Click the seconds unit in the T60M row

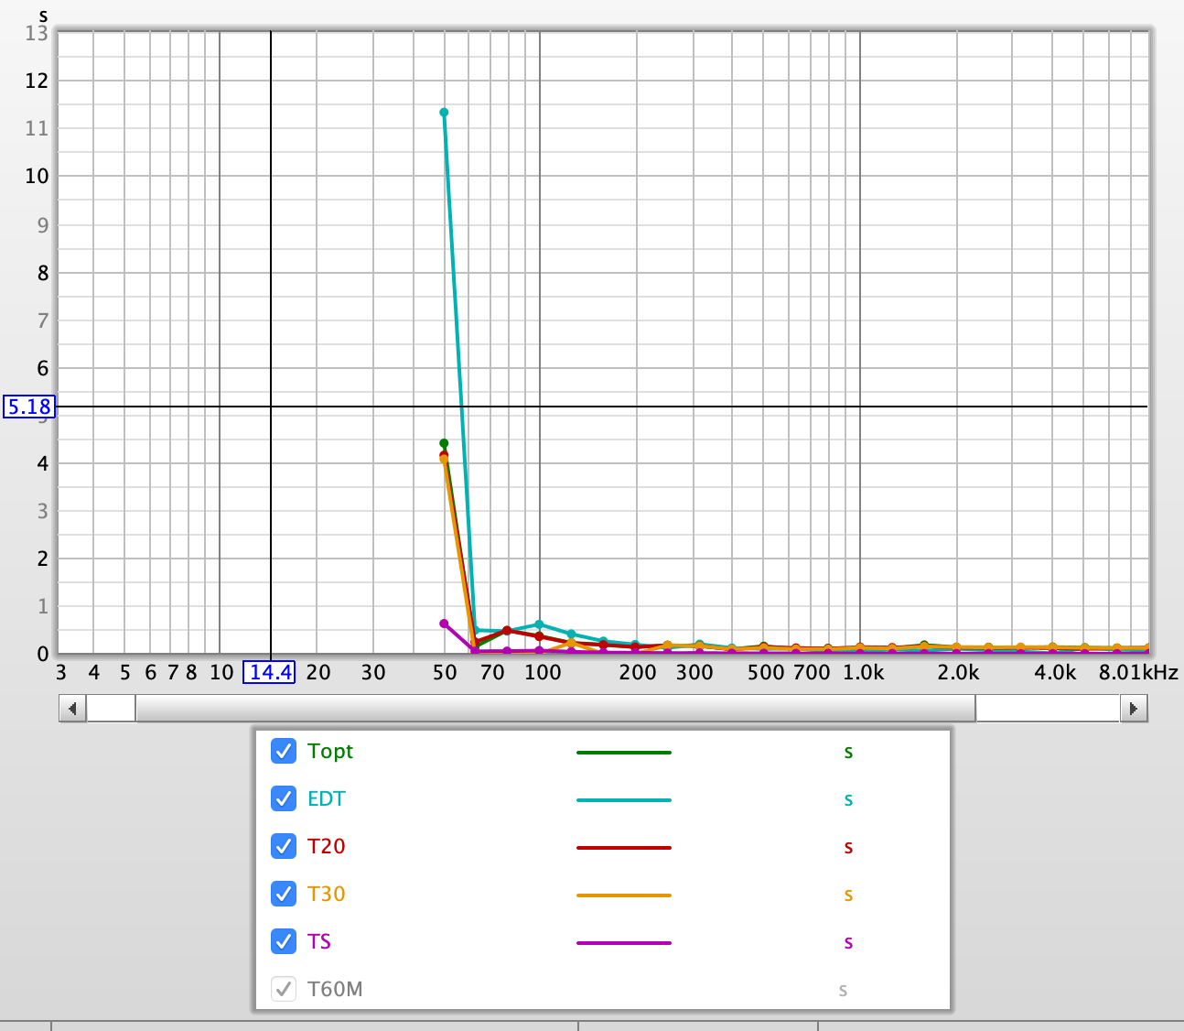(843, 991)
